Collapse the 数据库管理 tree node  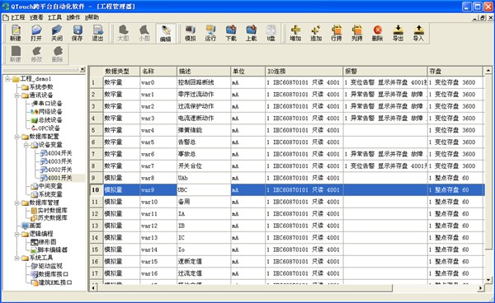(x=16, y=203)
